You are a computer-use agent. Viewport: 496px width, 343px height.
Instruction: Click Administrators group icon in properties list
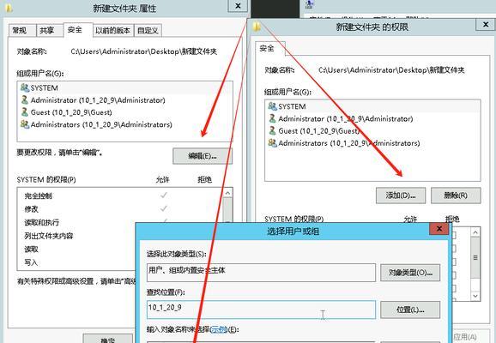click(x=25, y=124)
